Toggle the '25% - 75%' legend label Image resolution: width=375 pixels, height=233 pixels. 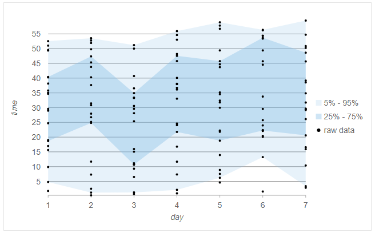point(343,116)
